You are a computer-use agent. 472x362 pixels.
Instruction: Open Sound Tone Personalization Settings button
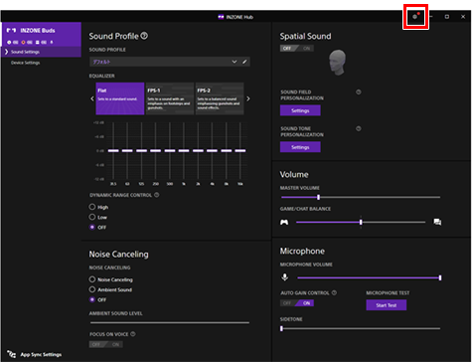tap(300, 147)
